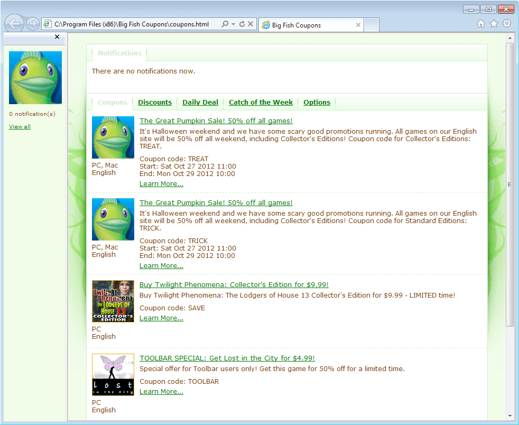
Task: Click the Forward navigation arrow
Action: (32, 23)
